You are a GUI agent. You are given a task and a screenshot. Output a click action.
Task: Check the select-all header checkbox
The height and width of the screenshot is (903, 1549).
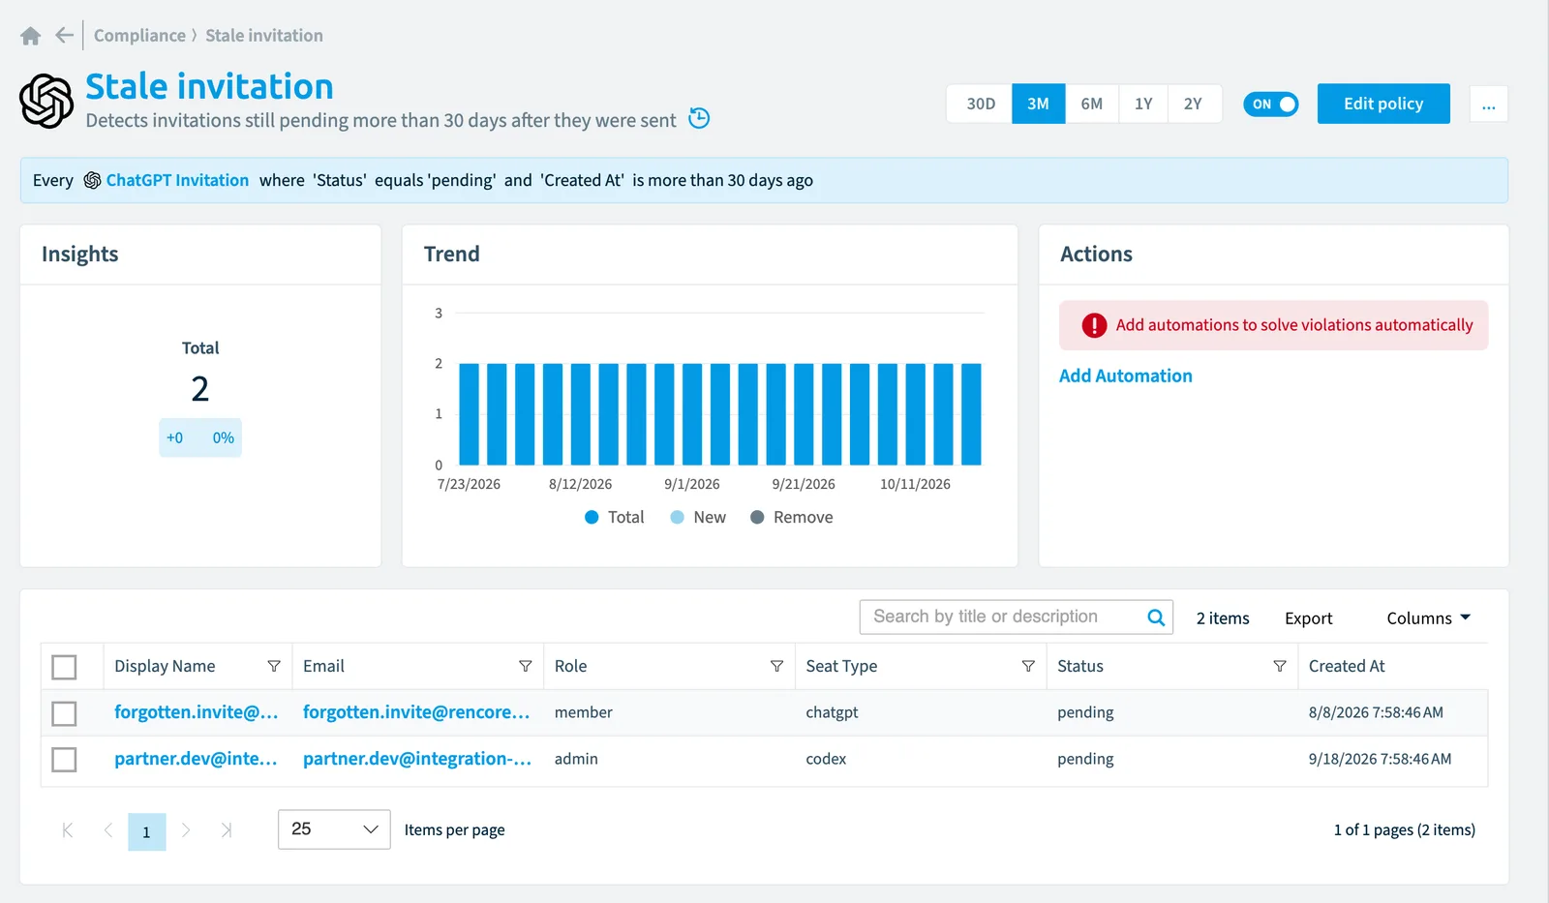coord(64,667)
